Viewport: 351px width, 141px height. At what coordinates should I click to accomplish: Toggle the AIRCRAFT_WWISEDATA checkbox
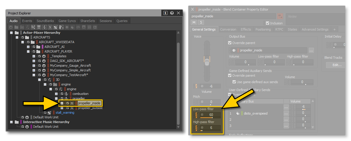click(28, 42)
